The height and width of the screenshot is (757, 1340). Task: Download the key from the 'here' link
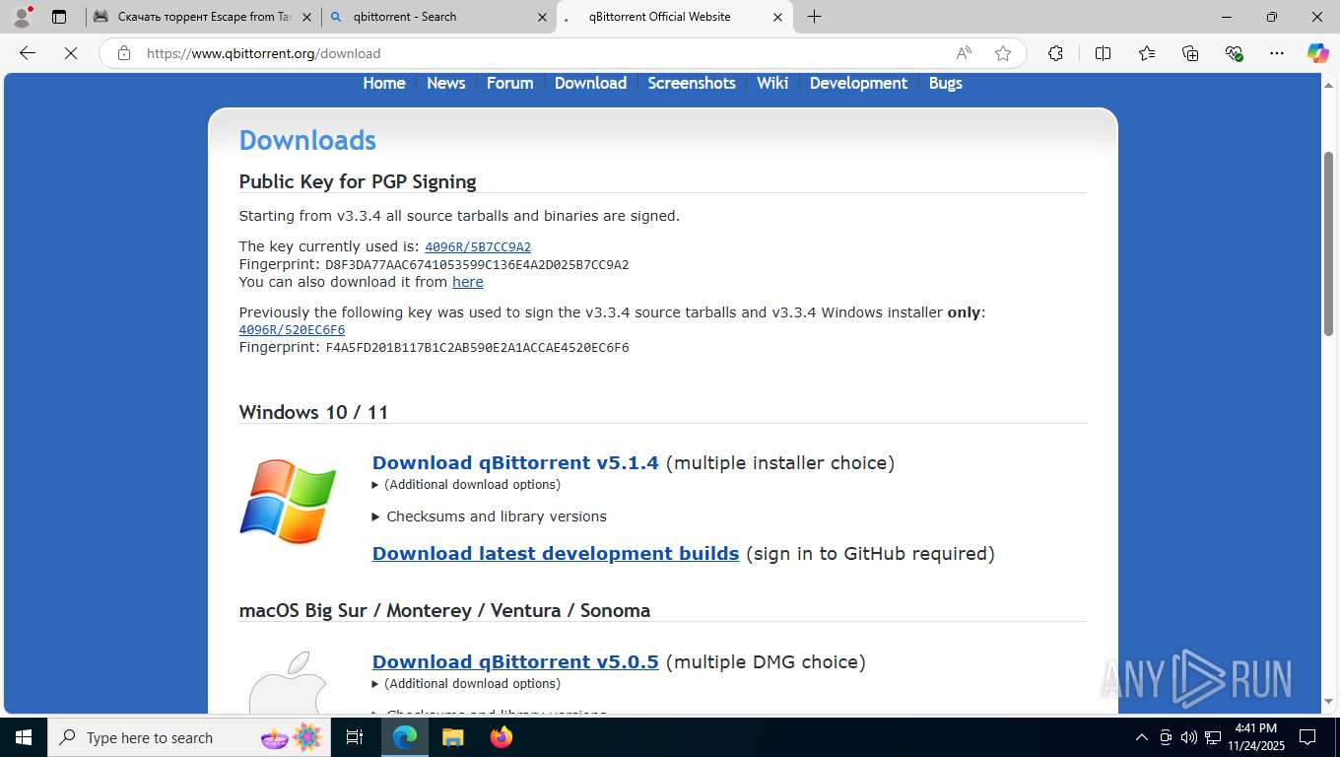point(467,282)
